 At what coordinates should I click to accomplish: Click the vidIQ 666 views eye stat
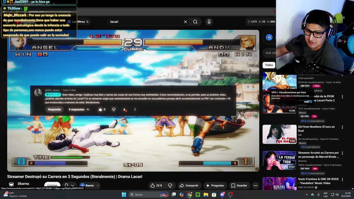(x=271, y=22)
